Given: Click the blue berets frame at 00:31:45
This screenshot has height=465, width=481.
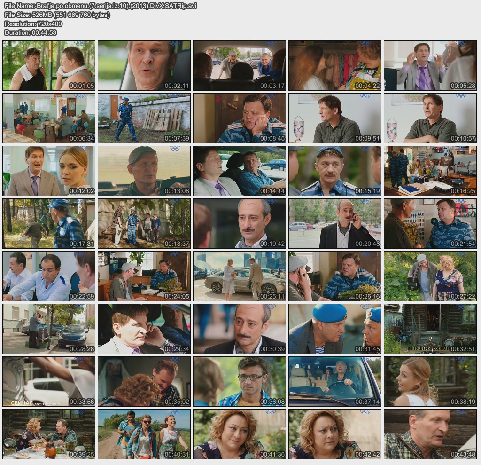Looking at the screenshot, I should [x=335, y=329].
